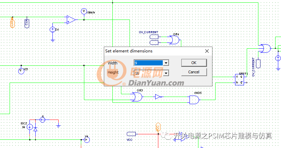
Task: Select the S voltage source
Action: point(42,120)
